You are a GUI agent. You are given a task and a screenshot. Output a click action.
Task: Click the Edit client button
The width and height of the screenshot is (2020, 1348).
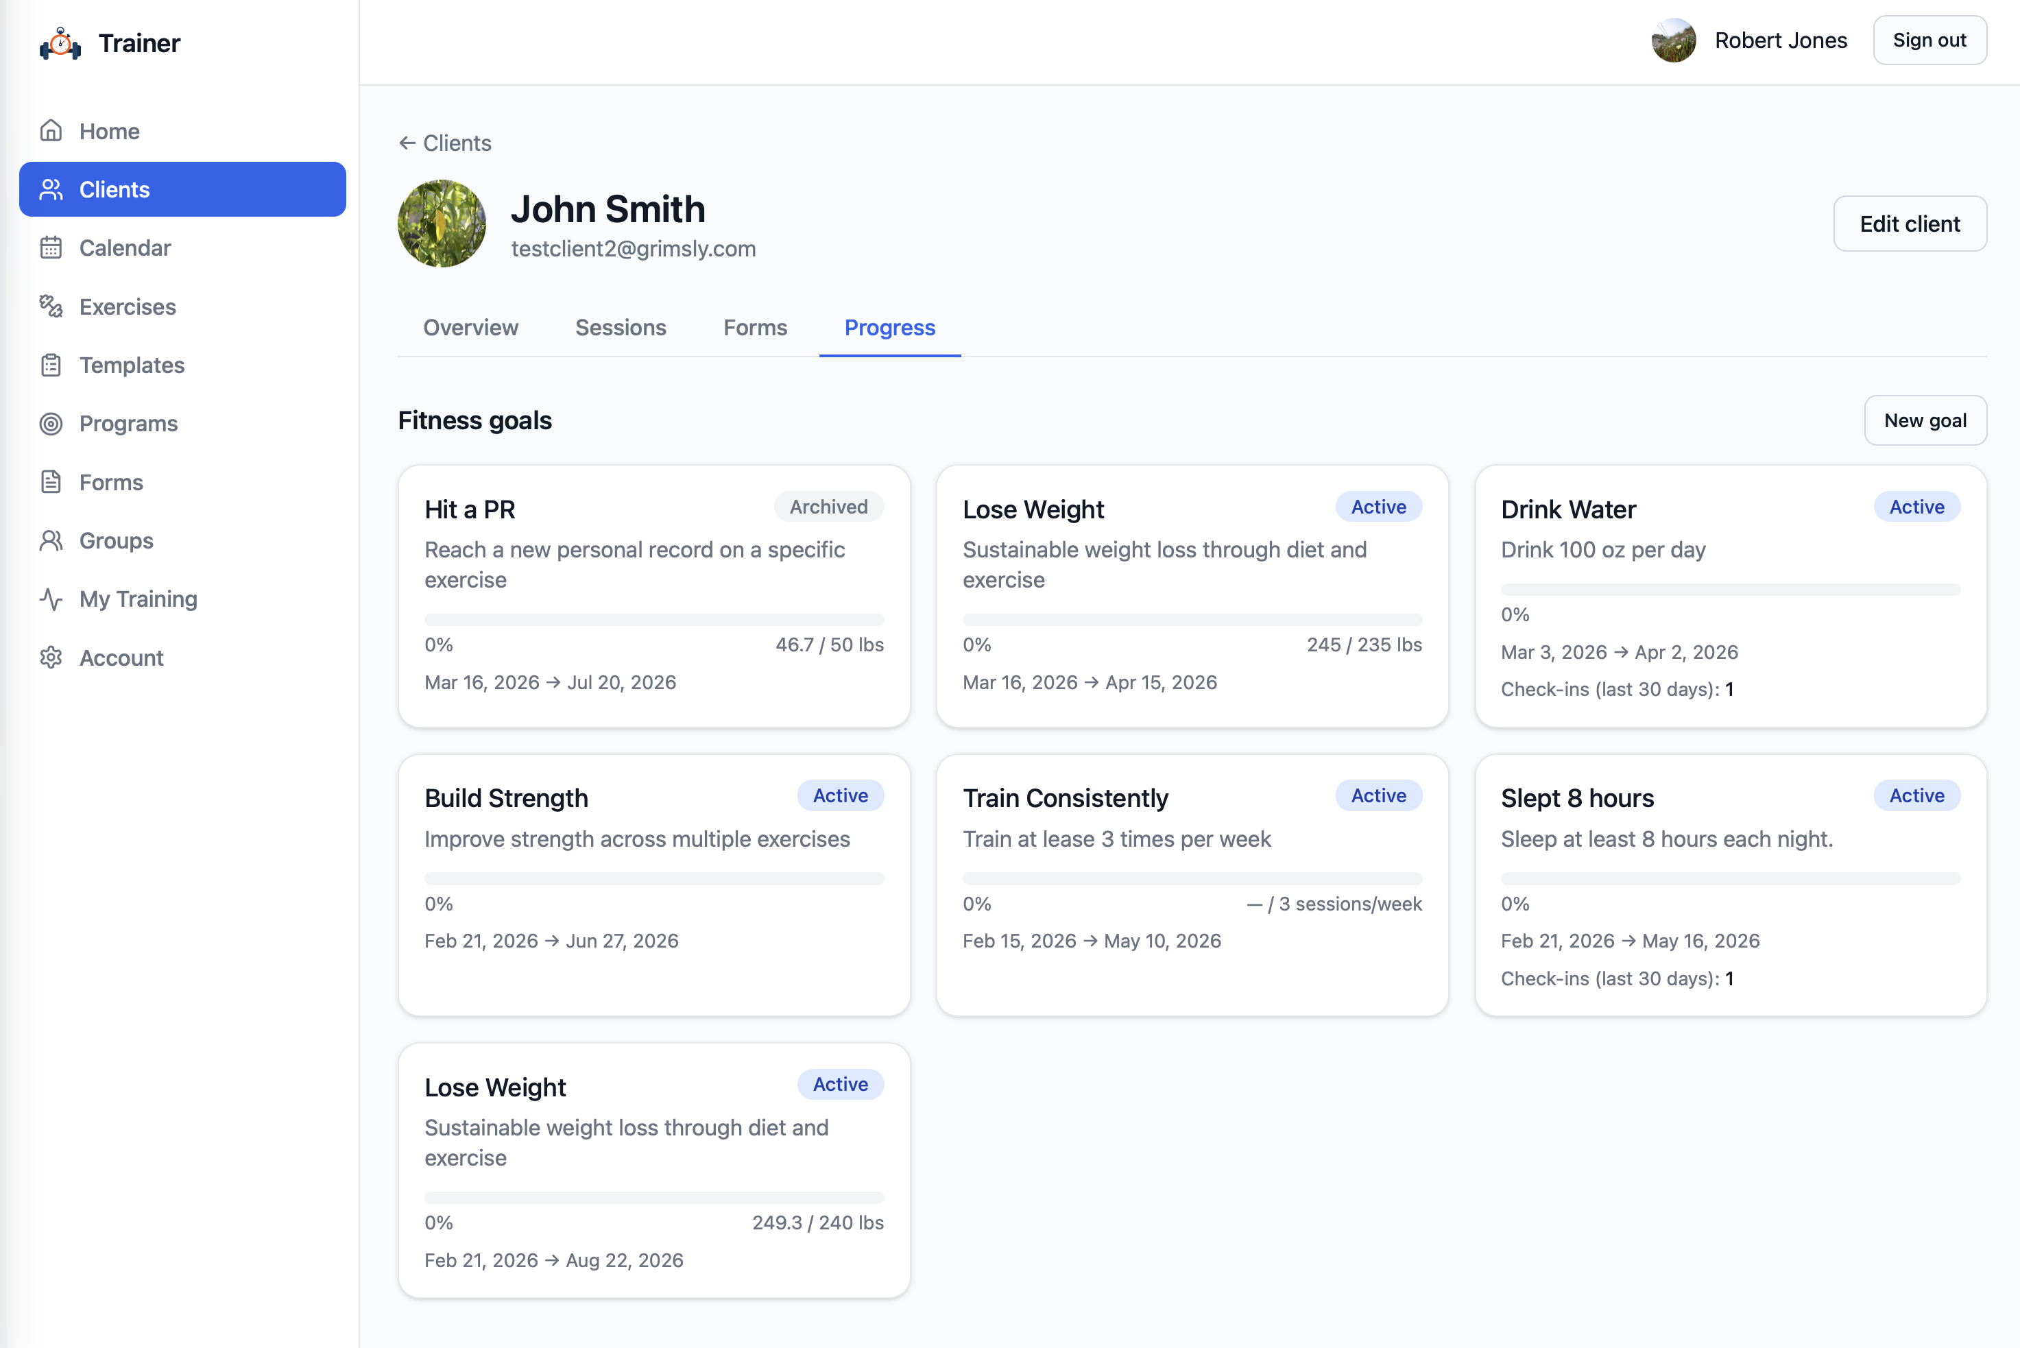click(x=1909, y=224)
